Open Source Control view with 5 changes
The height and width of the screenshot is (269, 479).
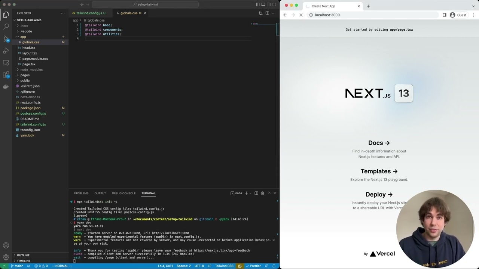pos(6,39)
